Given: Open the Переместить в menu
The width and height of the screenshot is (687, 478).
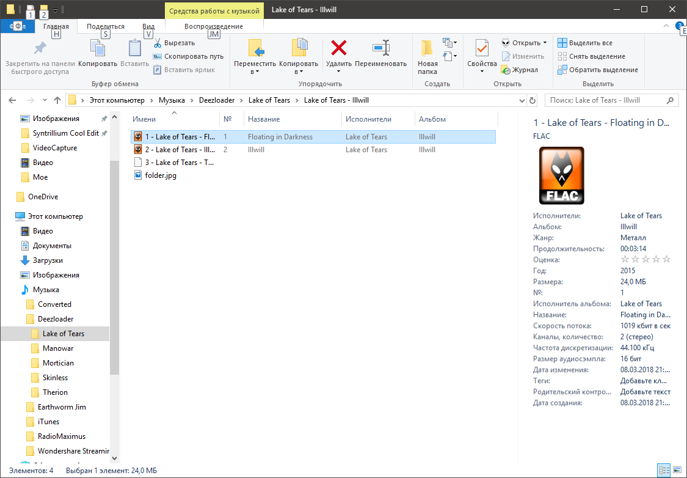Looking at the screenshot, I should 255,57.
